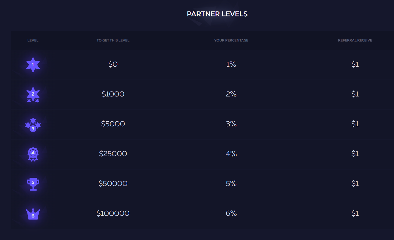Viewport: 394px width, 240px height.
Task: Click the $50000 requirement value
Action: click(x=113, y=184)
